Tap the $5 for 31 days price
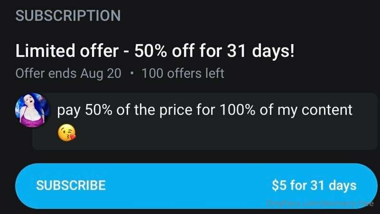The image size is (380, 214). tap(314, 185)
